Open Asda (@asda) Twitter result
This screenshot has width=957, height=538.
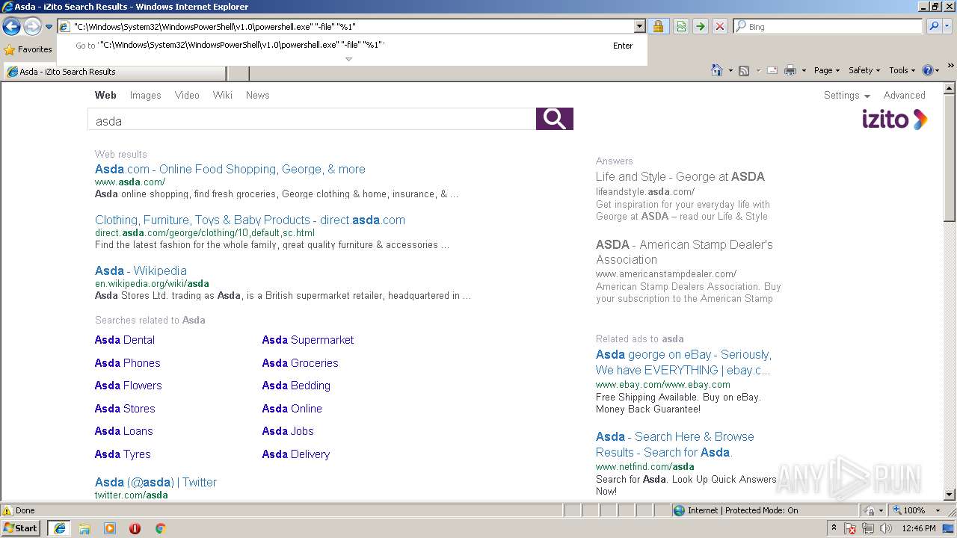click(156, 483)
